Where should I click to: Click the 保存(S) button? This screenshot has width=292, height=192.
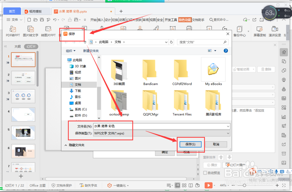point(190,144)
